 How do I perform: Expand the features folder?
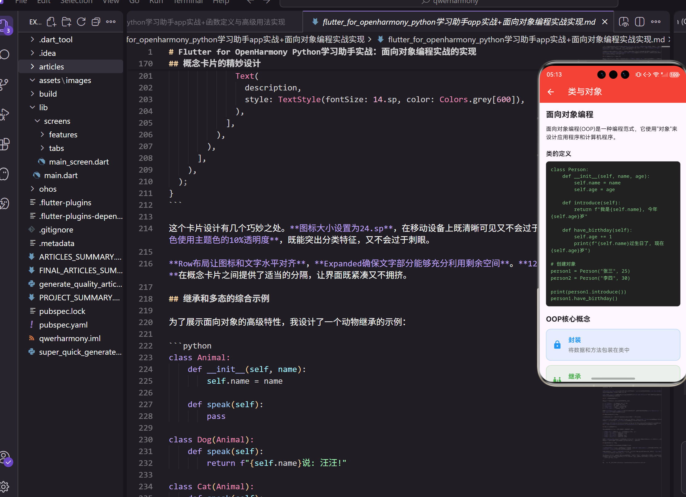pos(63,135)
